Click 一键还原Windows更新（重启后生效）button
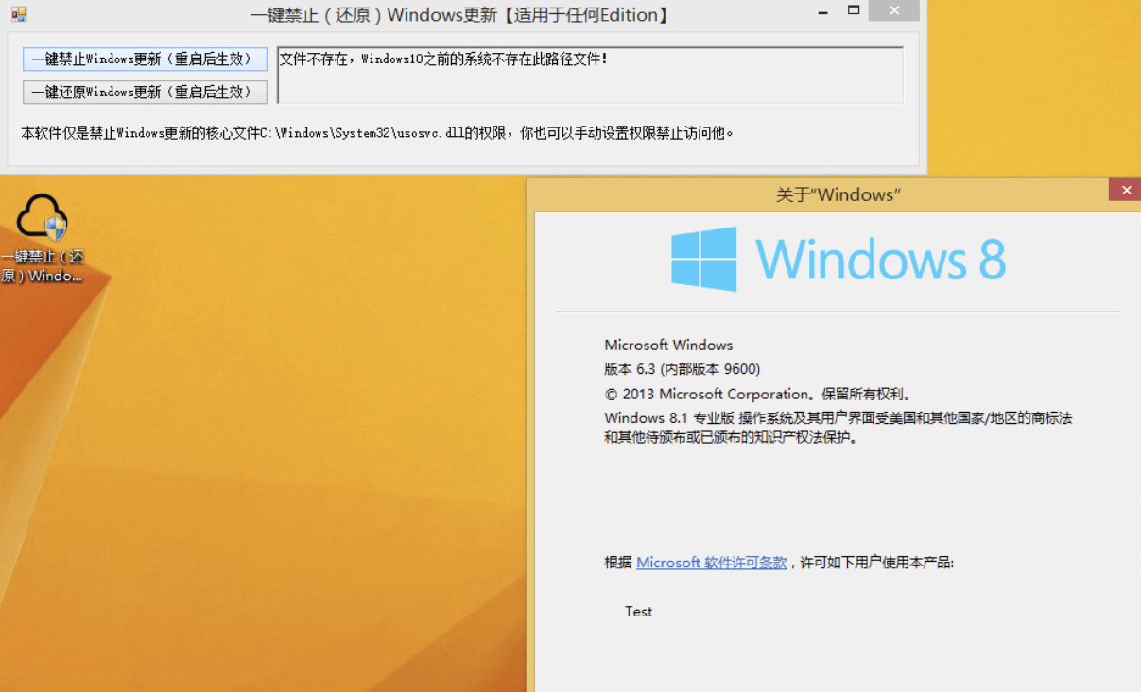The image size is (1141, 692). pyautogui.click(x=144, y=92)
